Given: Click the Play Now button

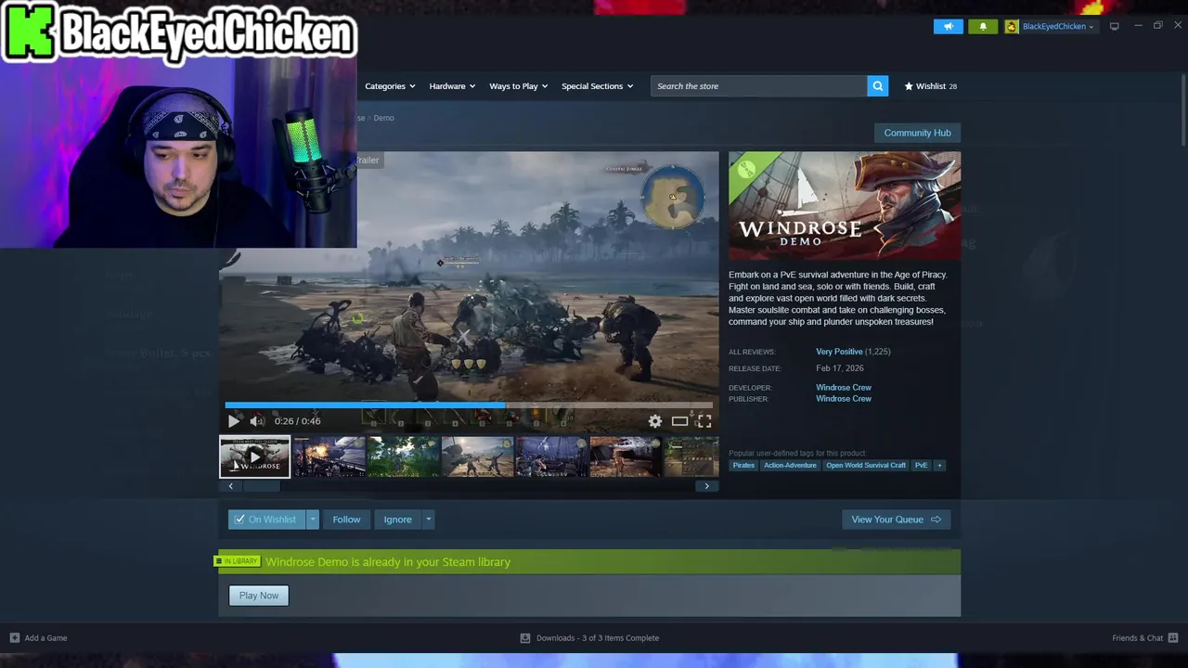Looking at the screenshot, I should [x=259, y=596].
